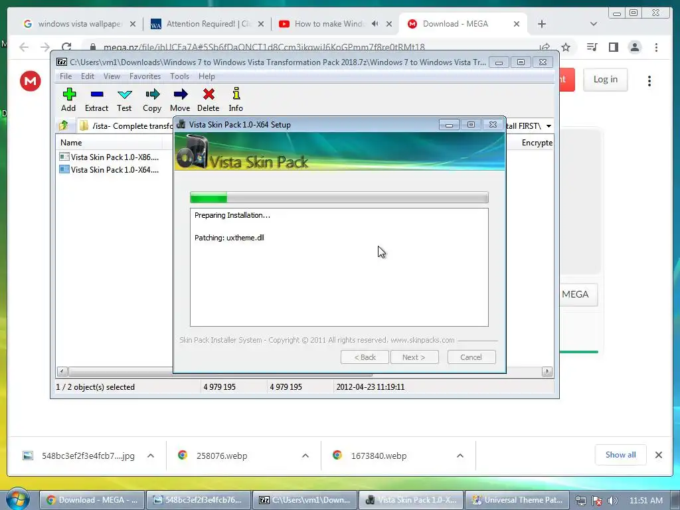Expand the 7-Zip address path dropdown
The height and width of the screenshot is (510, 680).
(x=549, y=126)
